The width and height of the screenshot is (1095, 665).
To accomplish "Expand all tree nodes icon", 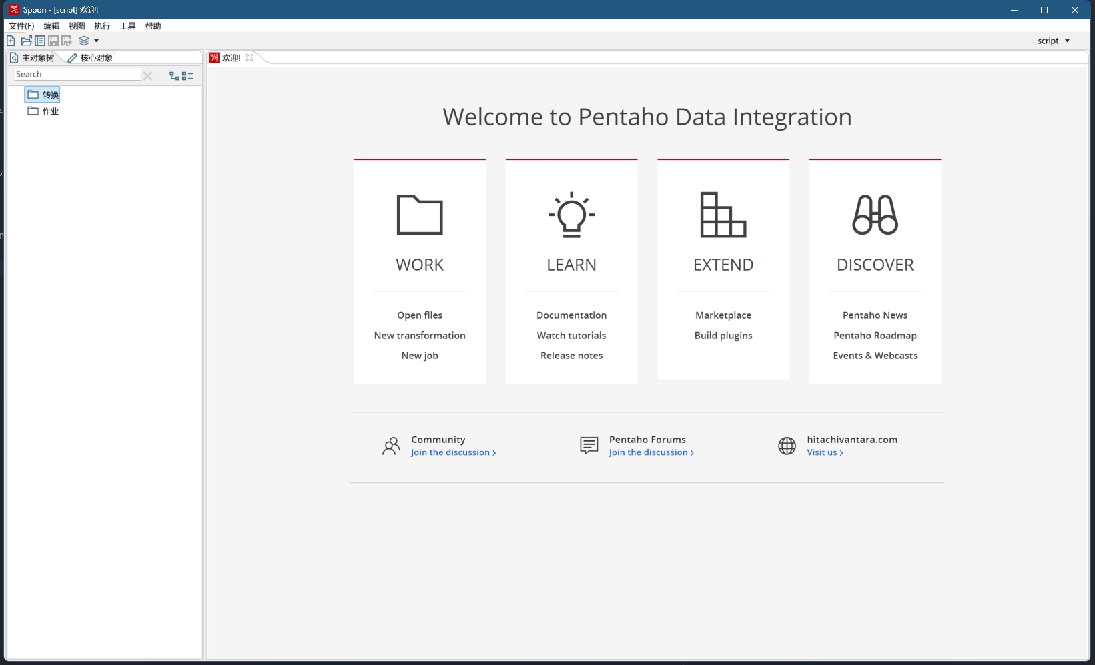I will click(174, 76).
